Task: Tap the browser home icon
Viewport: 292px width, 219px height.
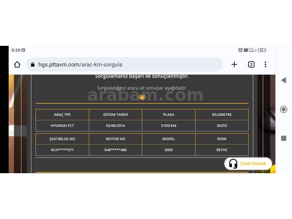Action: [x=17, y=64]
